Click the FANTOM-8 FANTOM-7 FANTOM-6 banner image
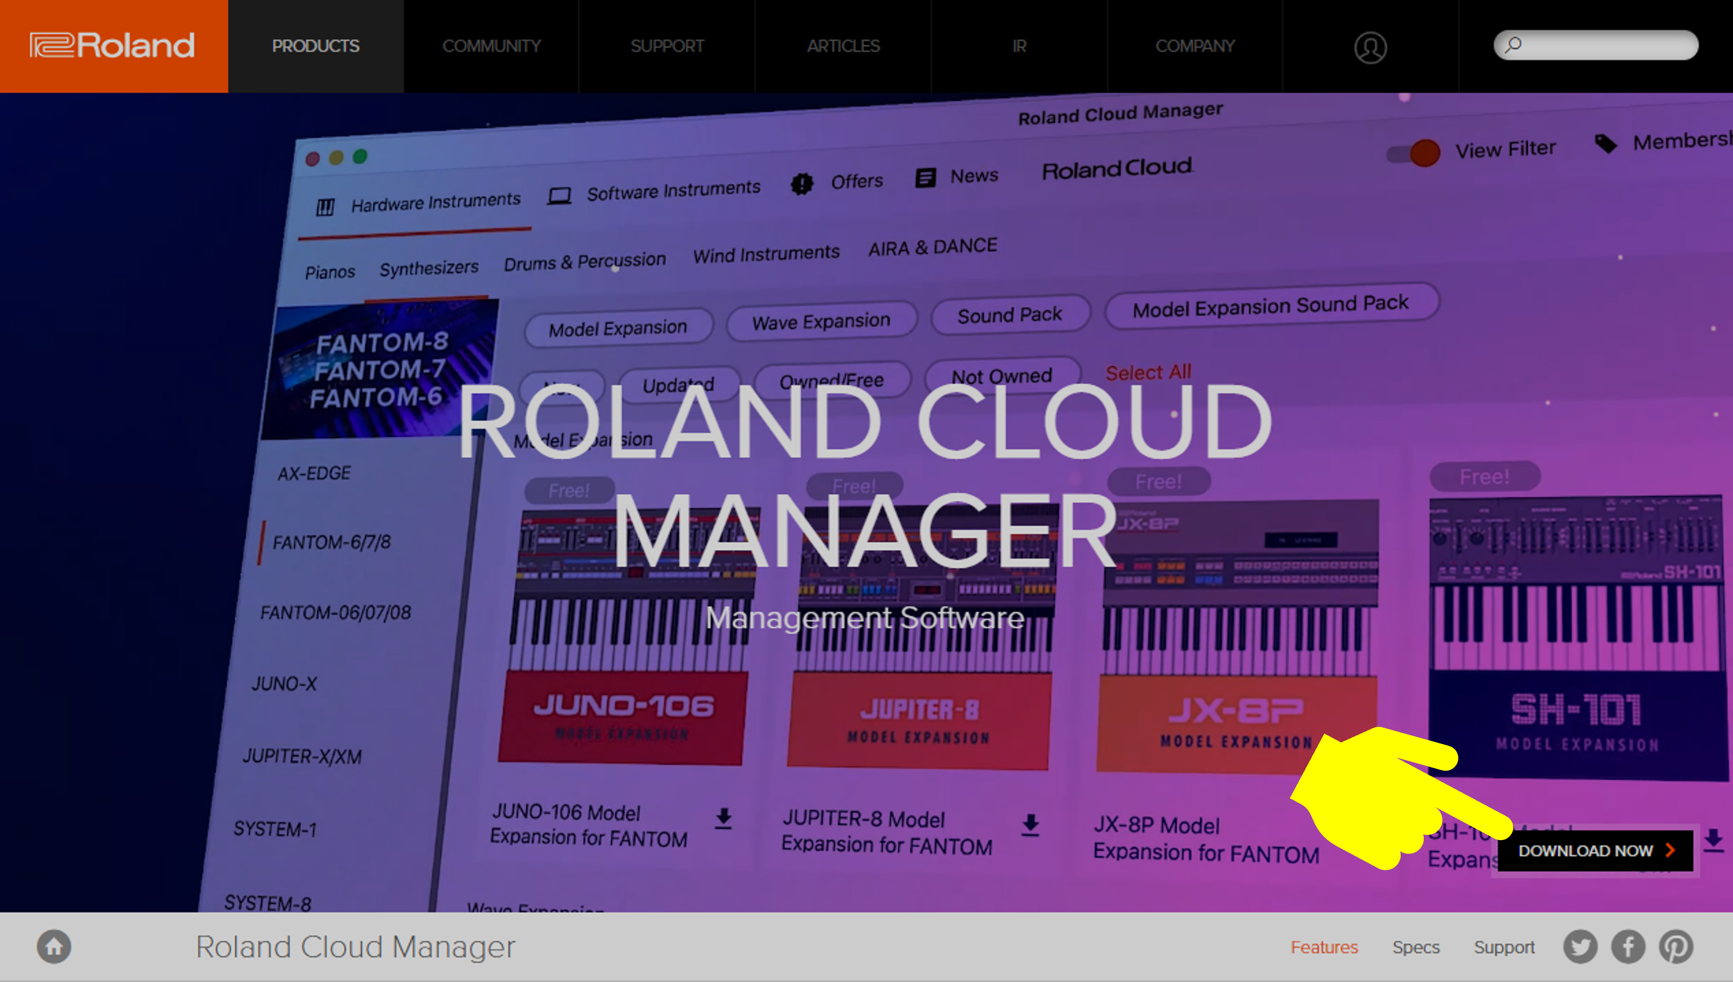 pyautogui.click(x=381, y=370)
